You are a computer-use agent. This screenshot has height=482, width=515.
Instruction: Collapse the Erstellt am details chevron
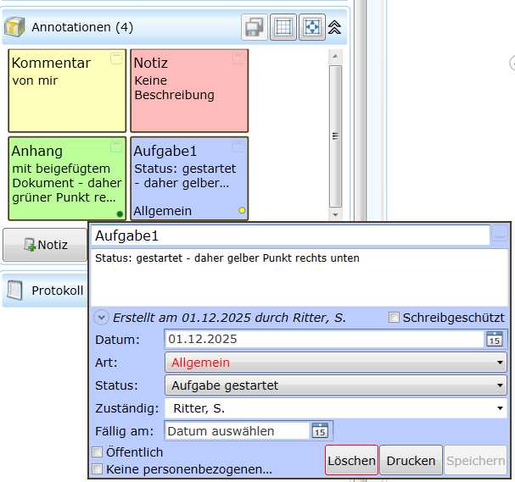[102, 318]
